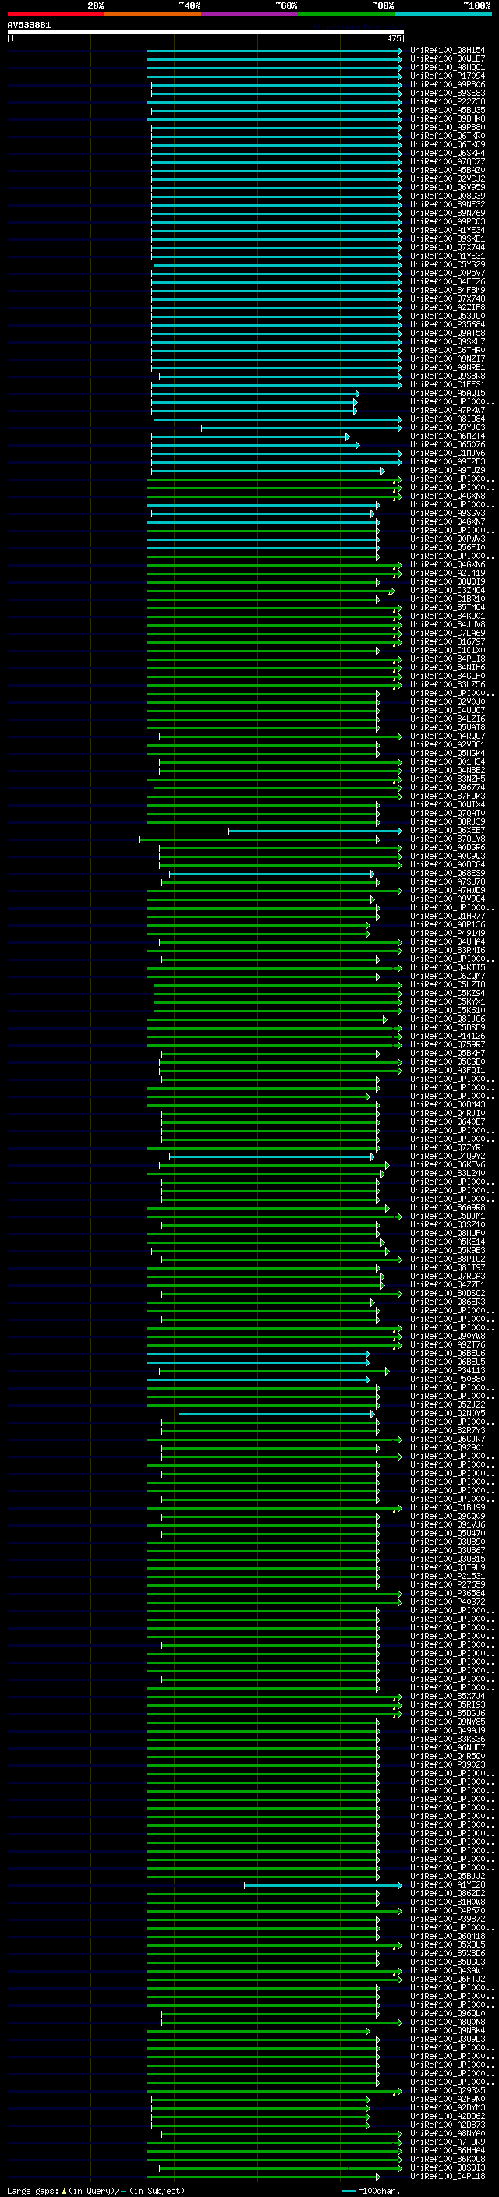Click the query end position 475
This screenshot has width=499, height=2197.
click(393, 38)
